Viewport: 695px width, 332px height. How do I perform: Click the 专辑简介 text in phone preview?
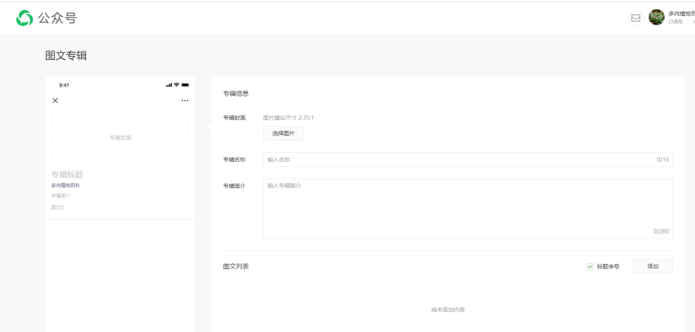pyautogui.click(x=60, y=196)
